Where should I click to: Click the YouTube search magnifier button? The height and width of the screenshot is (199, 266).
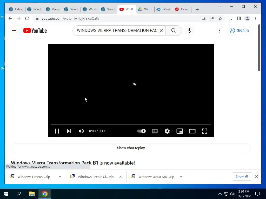174,31
